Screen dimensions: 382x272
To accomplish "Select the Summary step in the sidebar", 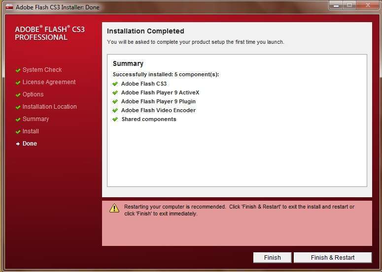I will 35,119.
